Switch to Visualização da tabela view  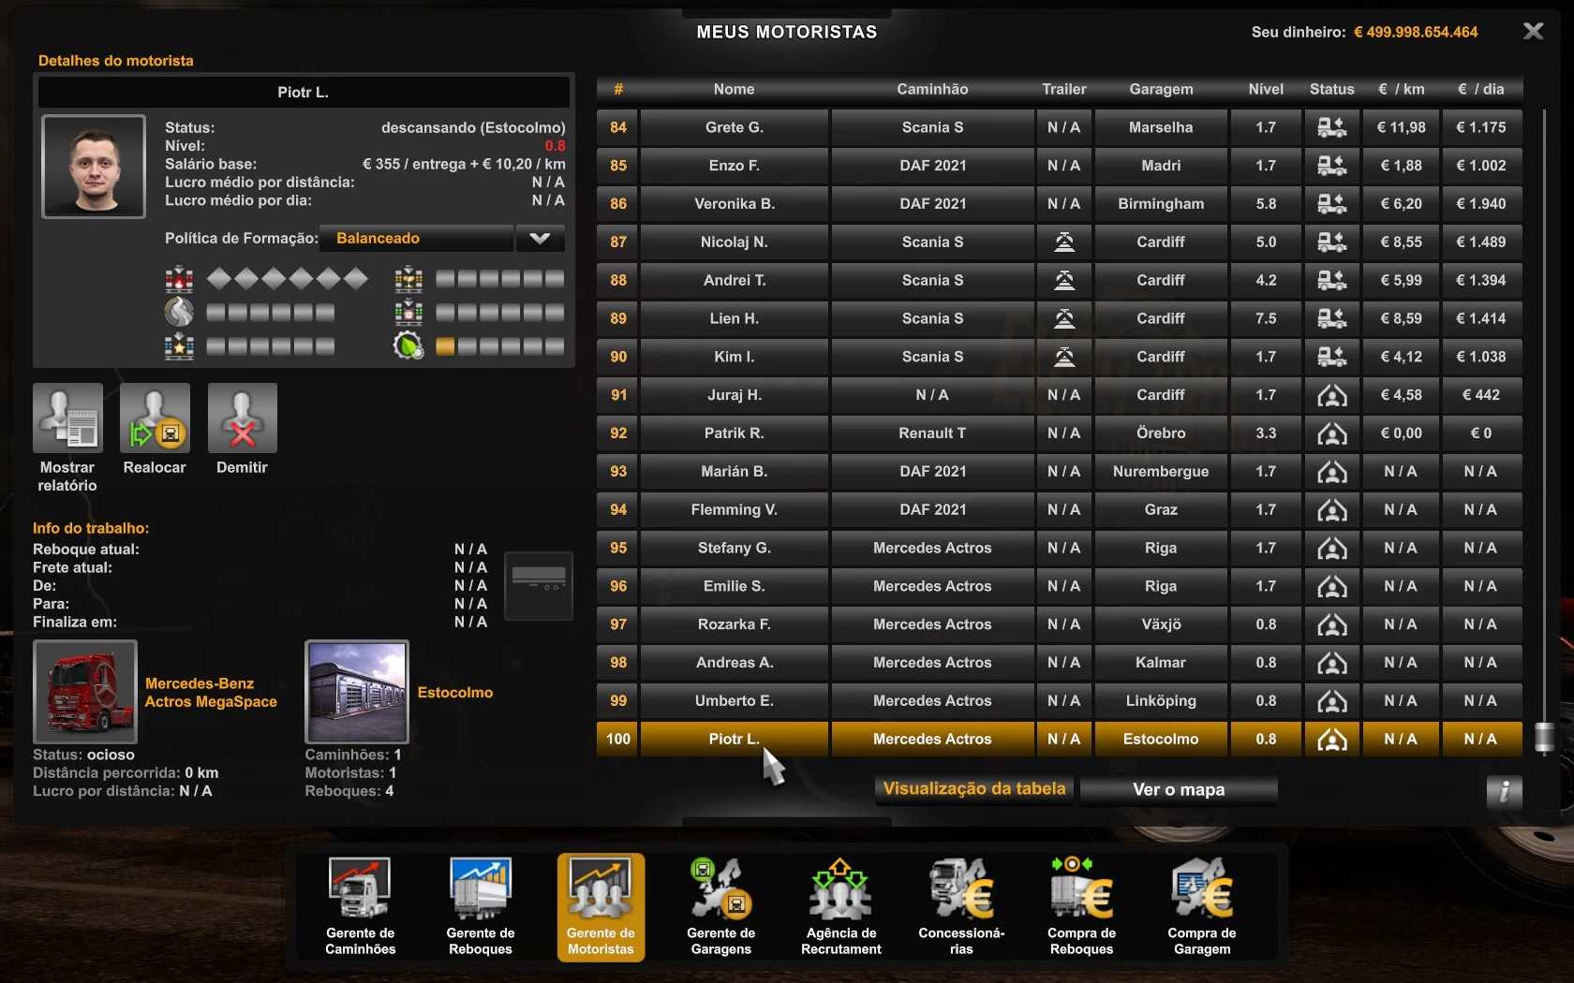click(974, 789)
